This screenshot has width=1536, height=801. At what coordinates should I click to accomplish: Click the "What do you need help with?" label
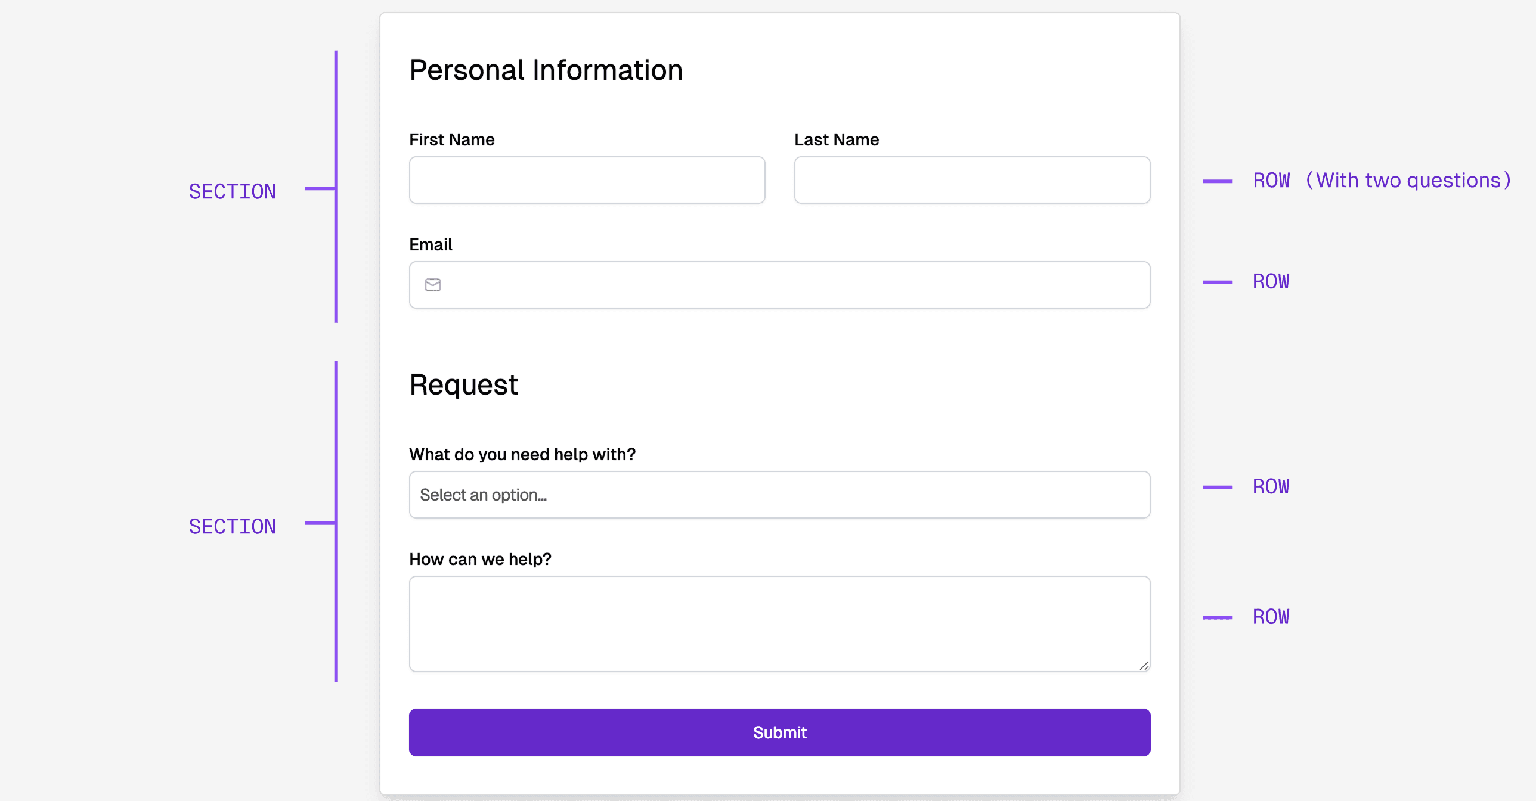point(522,454)
